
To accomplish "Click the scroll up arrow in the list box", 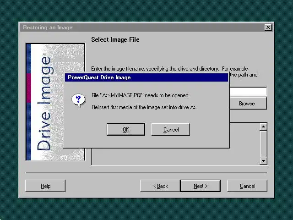I will pyautogui.click(x=263, y=127).
